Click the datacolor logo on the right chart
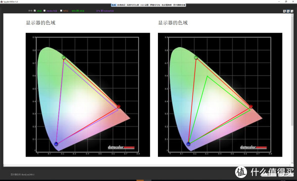297x181 pixels. (x=253, y=147)
